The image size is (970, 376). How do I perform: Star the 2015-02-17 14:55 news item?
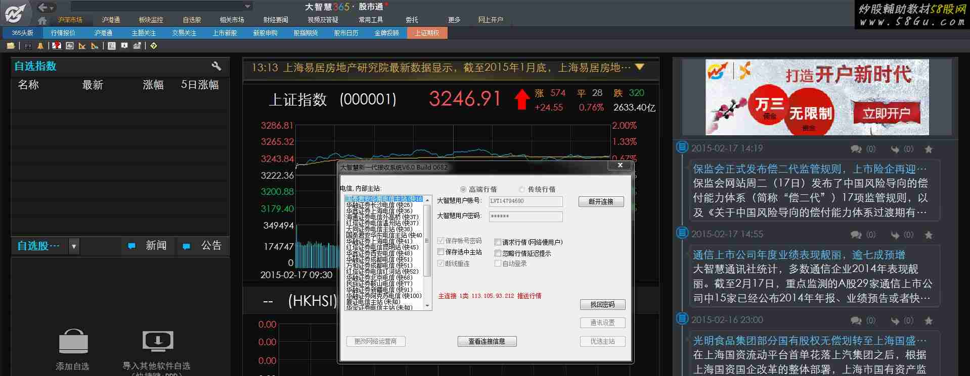pos(929,235)
